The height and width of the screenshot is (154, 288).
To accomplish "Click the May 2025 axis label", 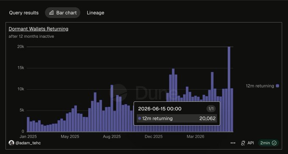I will coord(70,137).
